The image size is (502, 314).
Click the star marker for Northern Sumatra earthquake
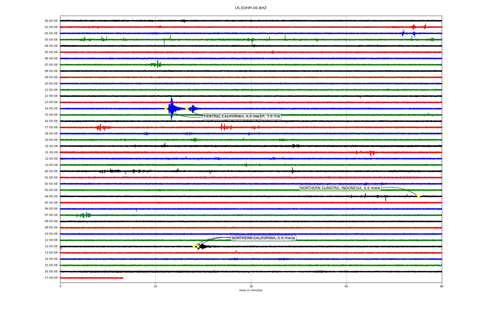point(419,197)
